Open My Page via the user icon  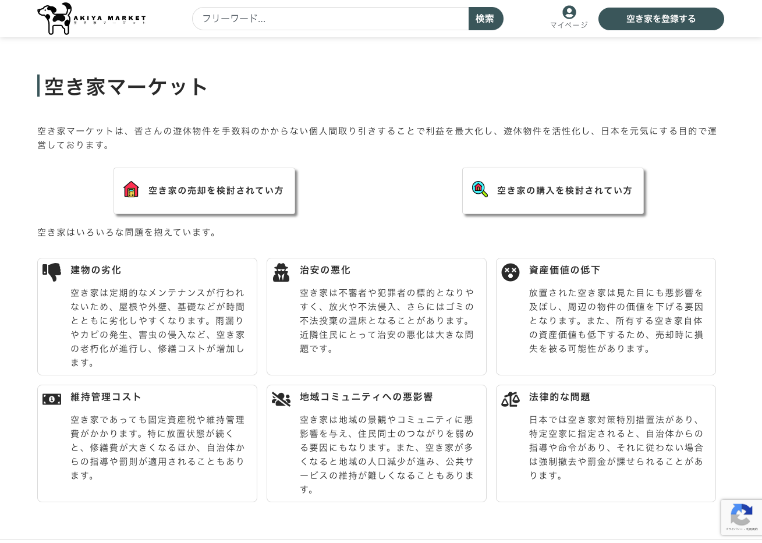569,12
